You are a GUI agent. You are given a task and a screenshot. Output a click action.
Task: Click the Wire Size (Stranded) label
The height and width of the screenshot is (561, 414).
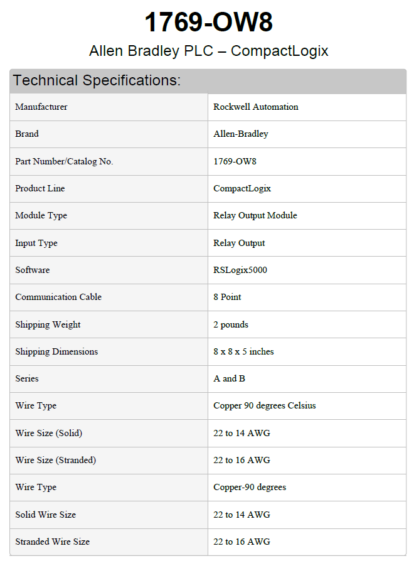[x=56, y=461]
